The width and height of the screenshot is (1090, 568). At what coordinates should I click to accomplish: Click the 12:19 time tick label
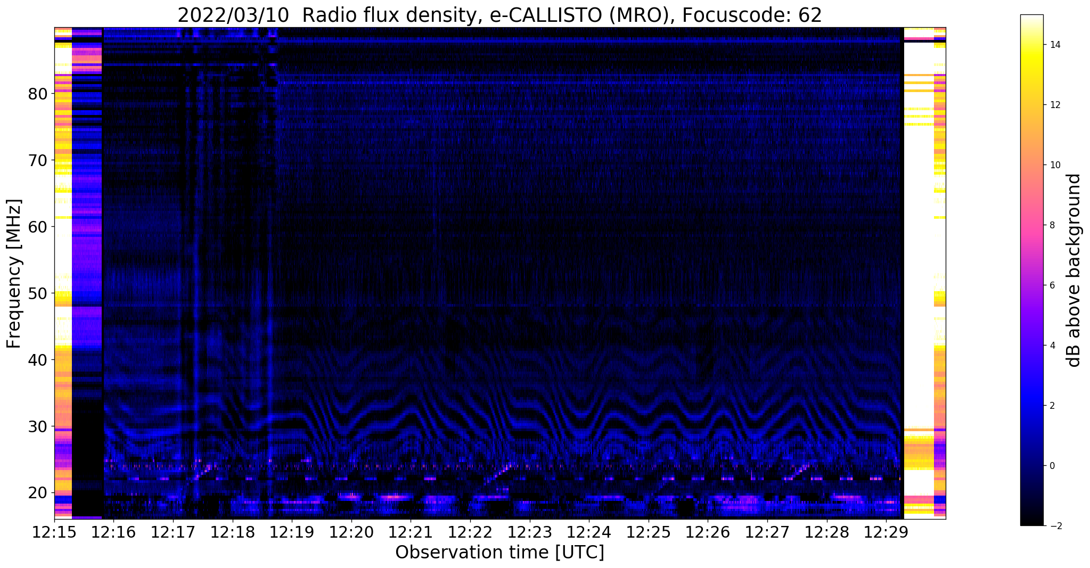[292, 532]
